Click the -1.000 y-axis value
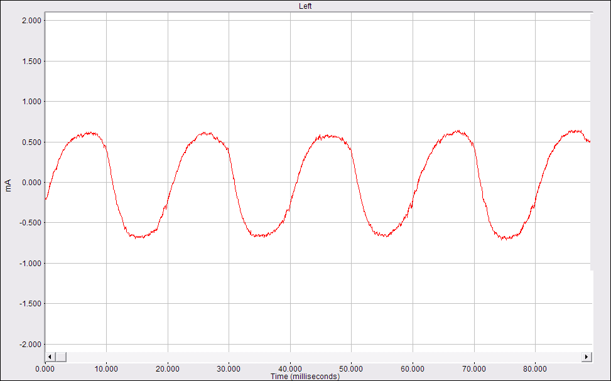 click(x=30, y=264)
